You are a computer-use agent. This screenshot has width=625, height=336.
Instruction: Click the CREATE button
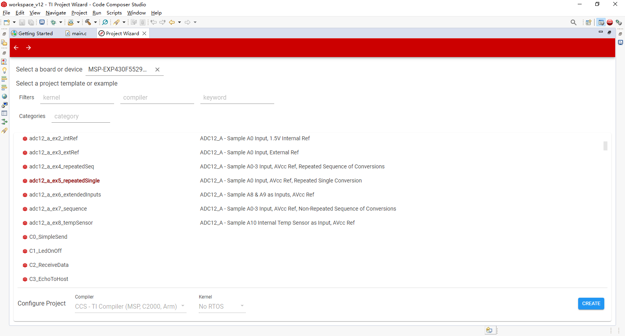click(591, 304)
